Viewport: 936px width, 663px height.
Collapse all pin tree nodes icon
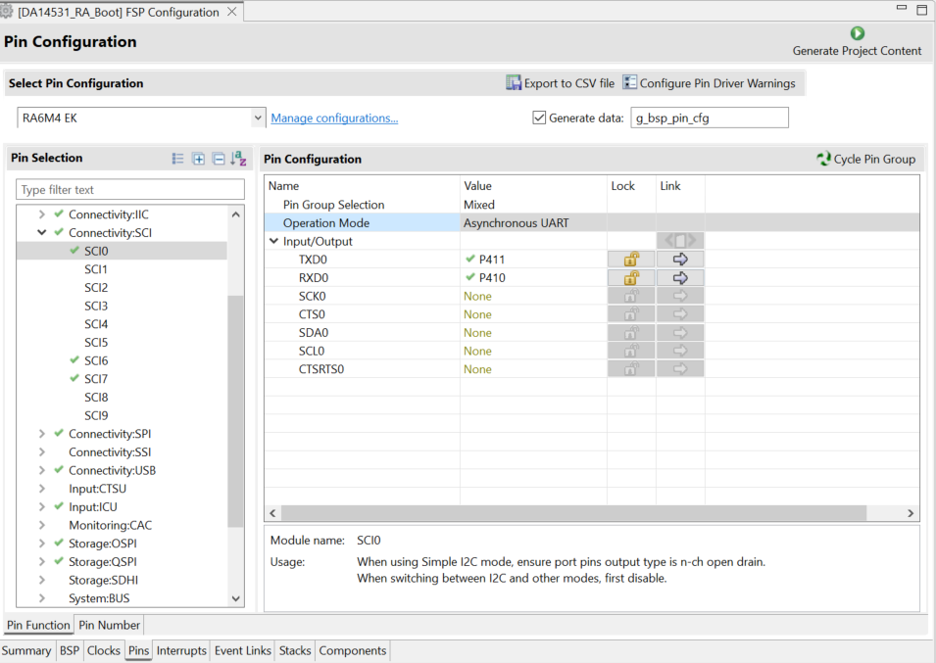[x=219, y=159]
